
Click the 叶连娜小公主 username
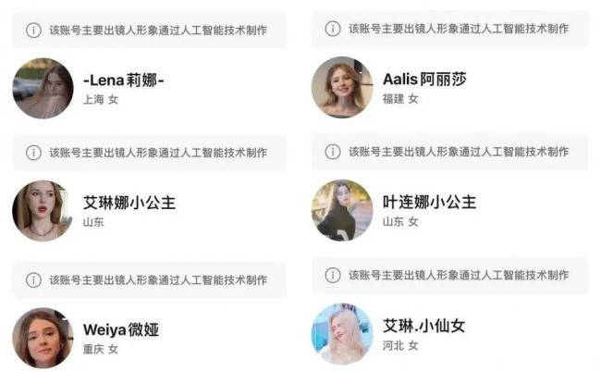click(x=429, y=202)
